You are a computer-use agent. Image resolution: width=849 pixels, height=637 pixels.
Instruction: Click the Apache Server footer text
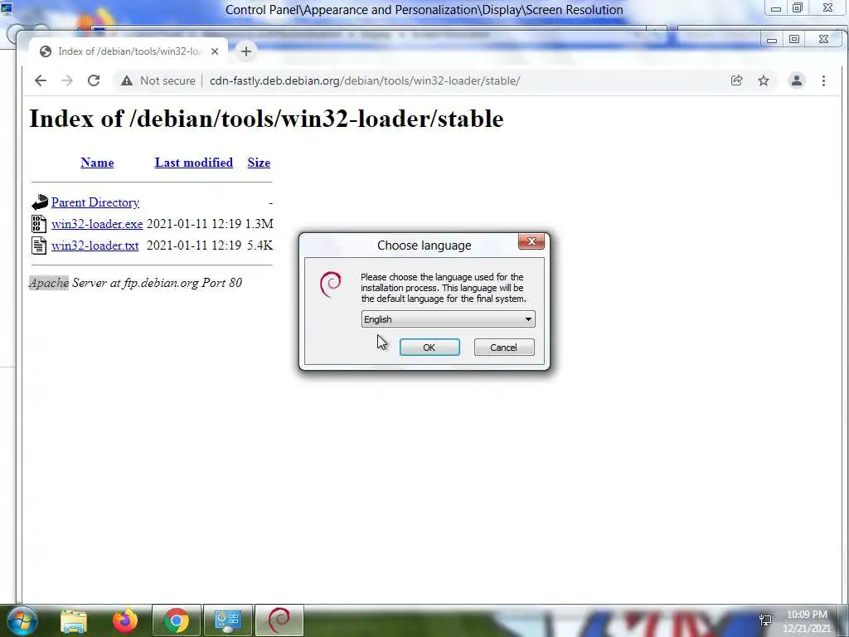pyautogui.click(x=135, y=283)
